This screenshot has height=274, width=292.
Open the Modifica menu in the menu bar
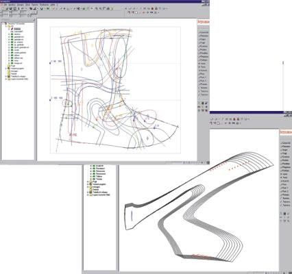point(12,5)
